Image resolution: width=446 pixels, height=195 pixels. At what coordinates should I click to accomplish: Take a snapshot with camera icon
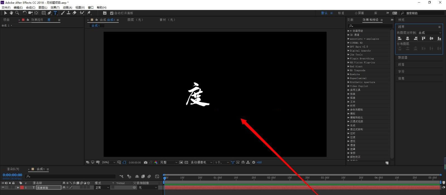click(x=146, y=162)
